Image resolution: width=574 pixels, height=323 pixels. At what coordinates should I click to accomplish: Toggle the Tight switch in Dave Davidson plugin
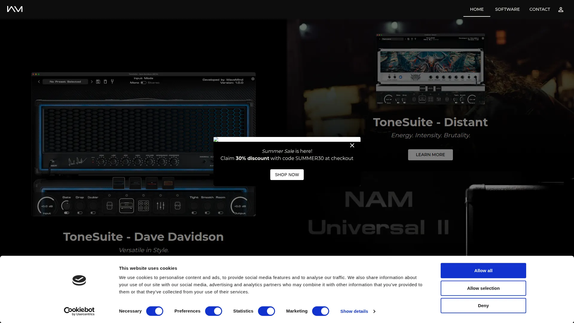click(194, 213)
